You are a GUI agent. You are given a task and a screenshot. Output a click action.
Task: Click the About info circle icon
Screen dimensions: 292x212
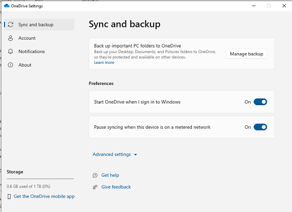click(11, 65)
